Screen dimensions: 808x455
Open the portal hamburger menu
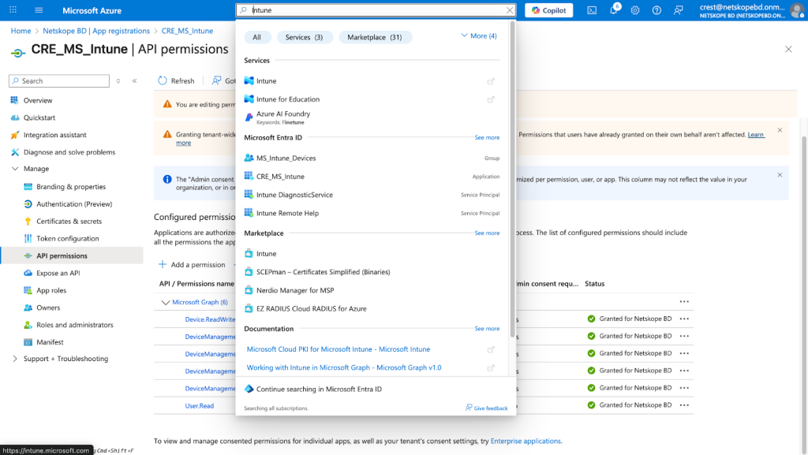39,9
